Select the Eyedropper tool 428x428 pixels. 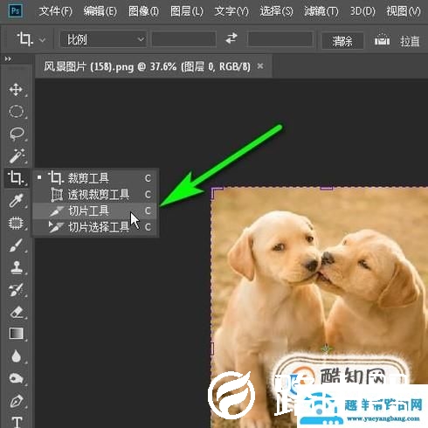click(x=17, y=201)
